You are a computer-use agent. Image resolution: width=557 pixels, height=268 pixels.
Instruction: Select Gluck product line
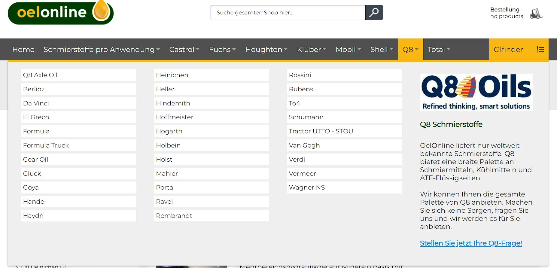pos(79,174)
